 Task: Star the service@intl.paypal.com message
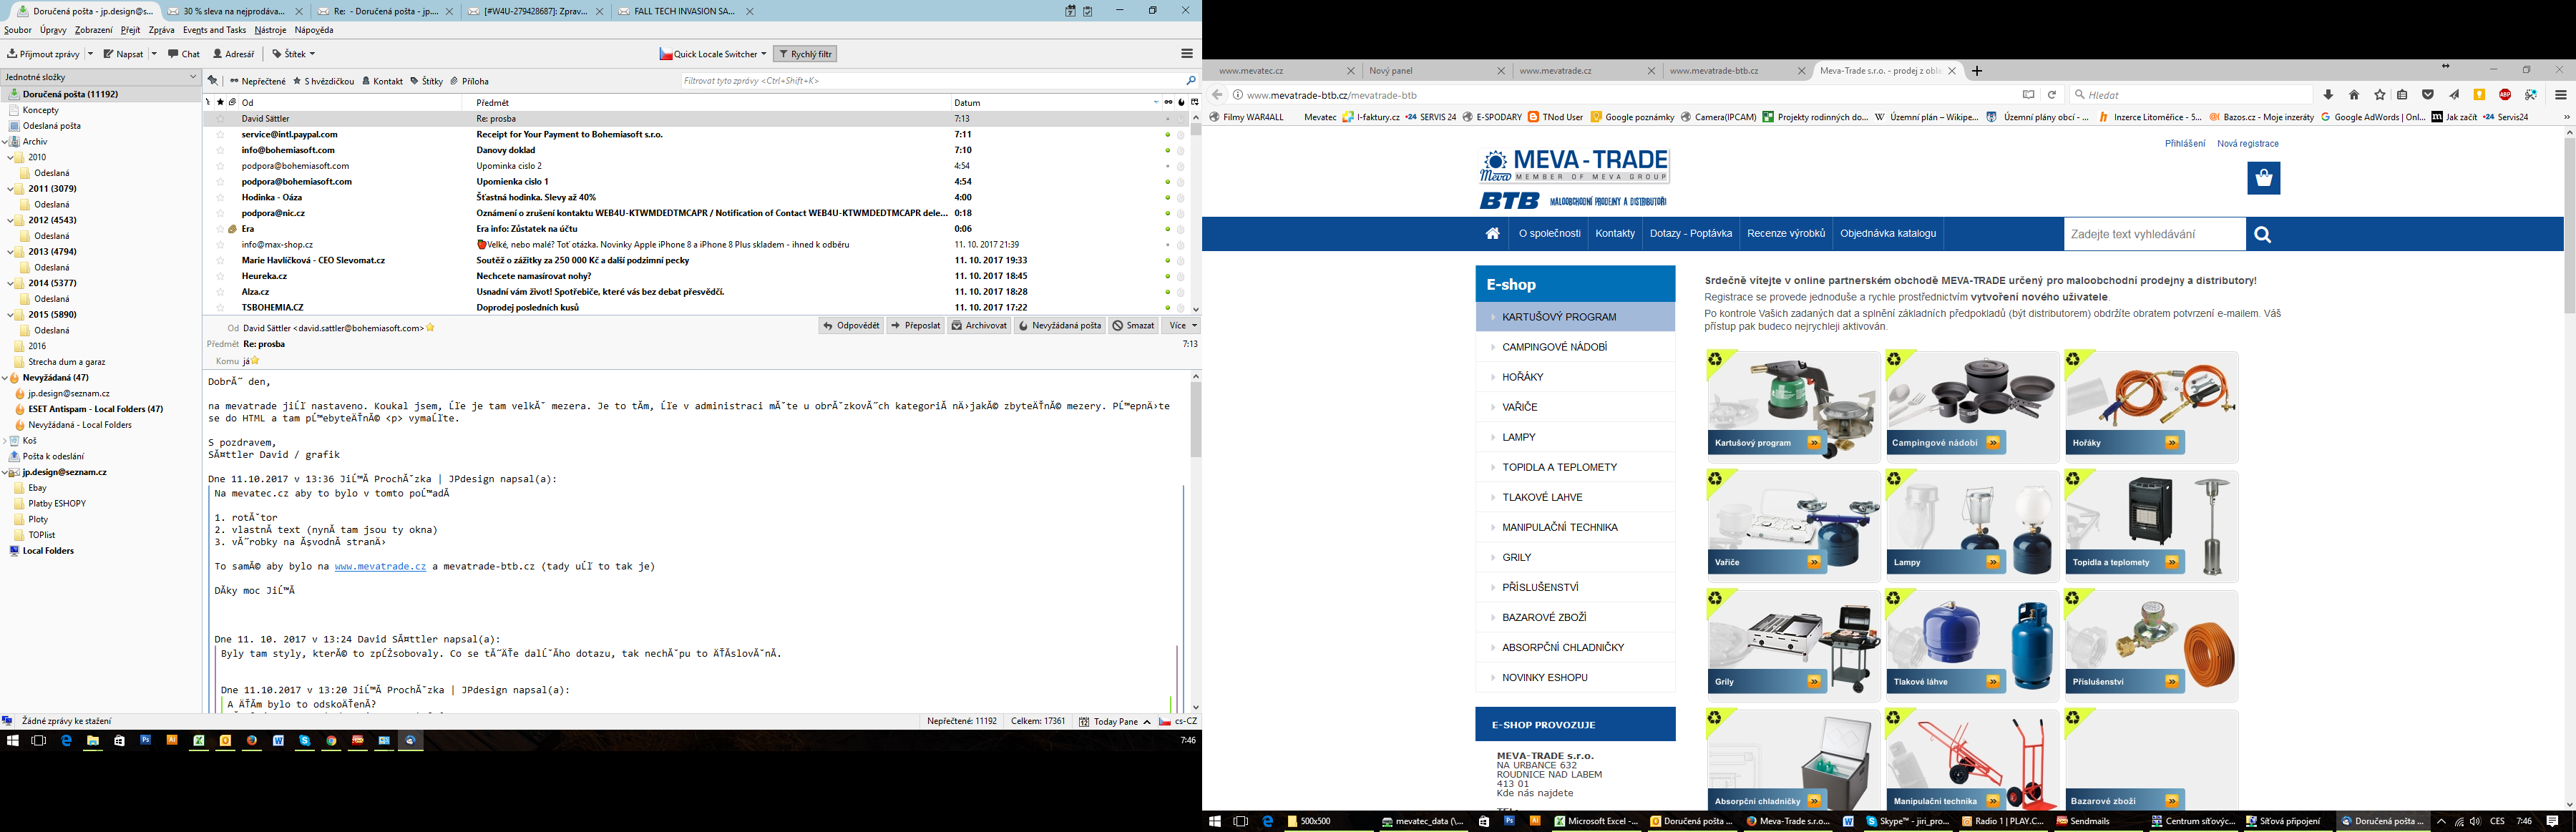(x=220, y=135)
